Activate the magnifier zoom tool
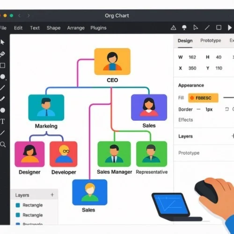The image size is (234, 234). point(3,145)
